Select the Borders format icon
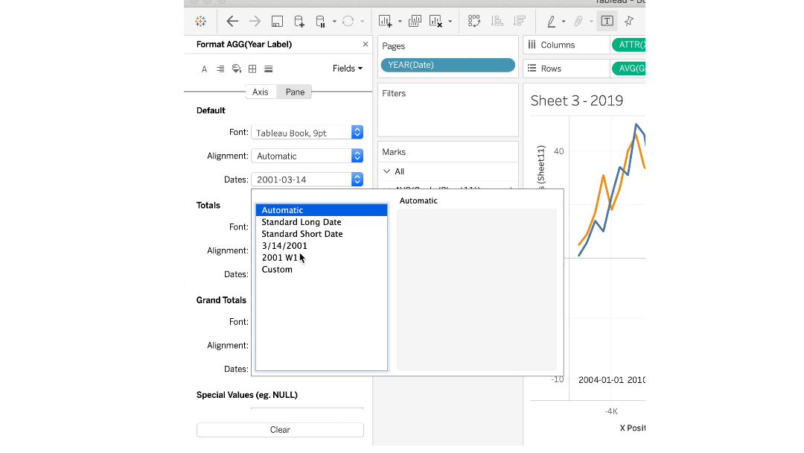Viewport: 804px width, 453px height. [252, 69]
